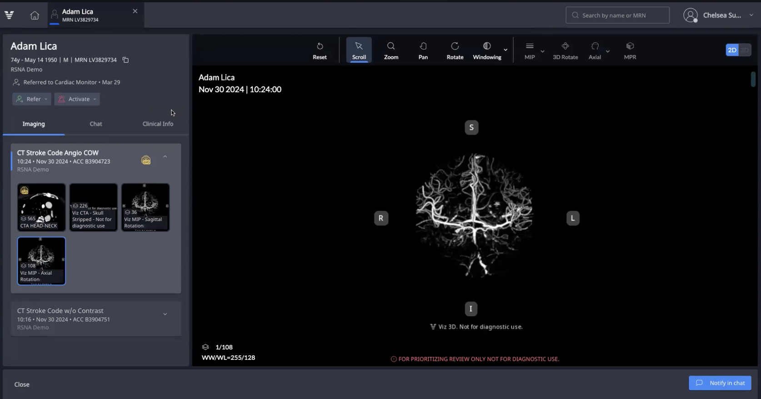
Task: Select the Viz MIP Axial Rotation thumbnail
Action: click(41, 261)
